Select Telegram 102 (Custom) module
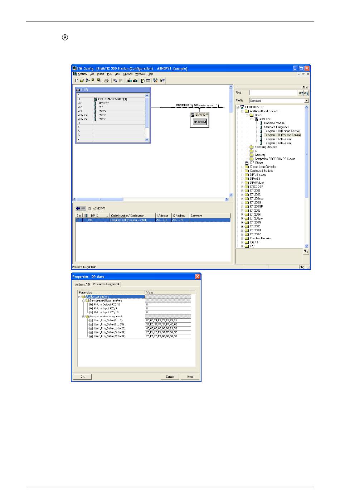 coord(278,139)
